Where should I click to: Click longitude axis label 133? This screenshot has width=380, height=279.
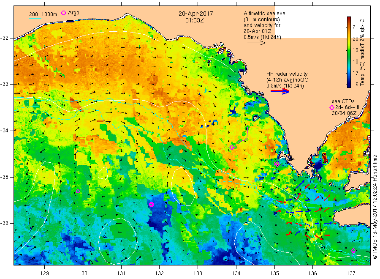pos(198,274)
